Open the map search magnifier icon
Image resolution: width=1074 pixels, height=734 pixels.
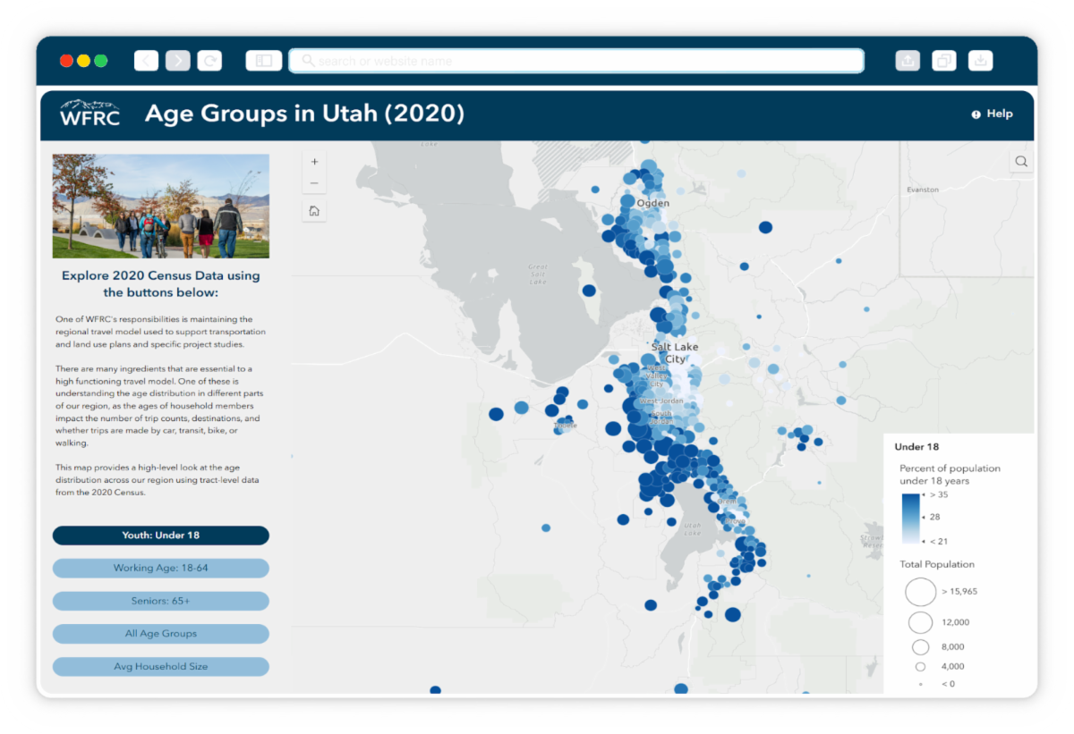click(x=1020, y=162)
